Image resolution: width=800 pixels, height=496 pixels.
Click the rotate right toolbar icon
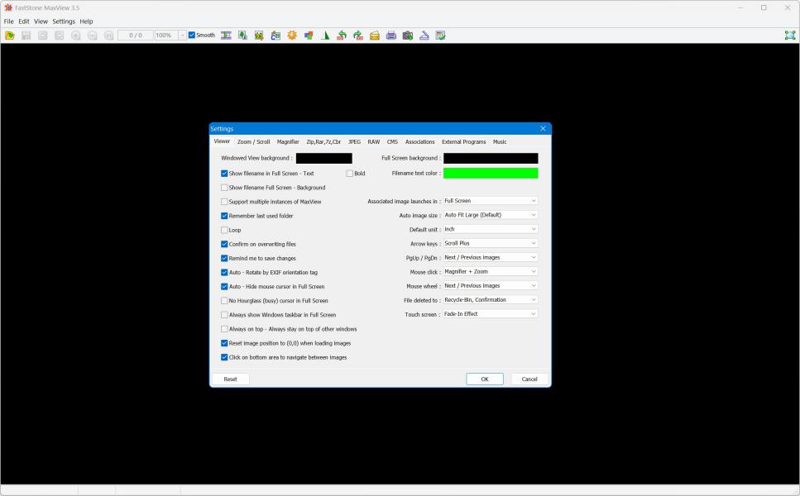(x=357, y=36)
